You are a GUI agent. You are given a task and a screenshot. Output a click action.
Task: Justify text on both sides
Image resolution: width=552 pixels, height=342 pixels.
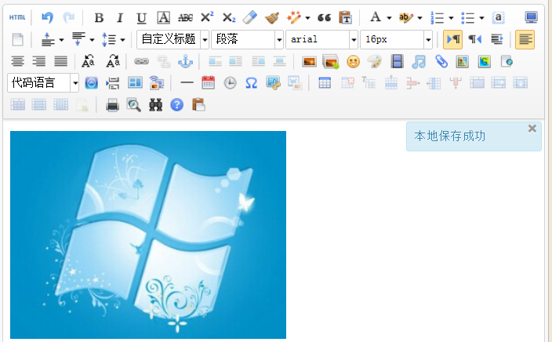pos(60,61)
